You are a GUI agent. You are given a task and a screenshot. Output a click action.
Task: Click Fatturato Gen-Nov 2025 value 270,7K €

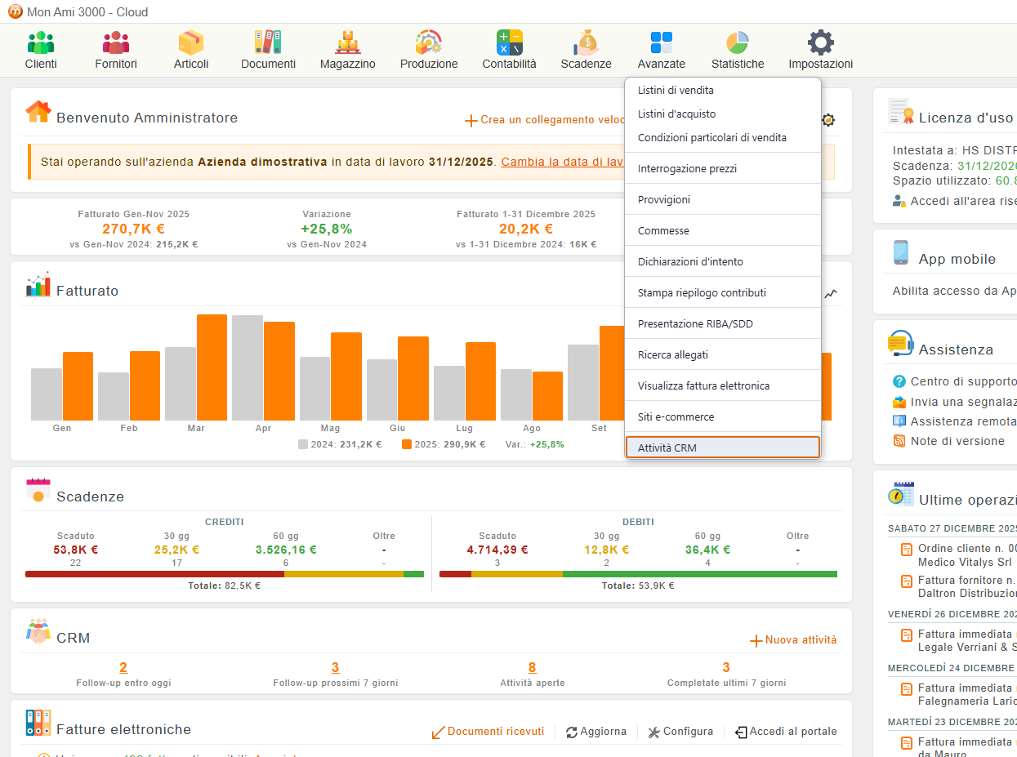coord(133,229)
